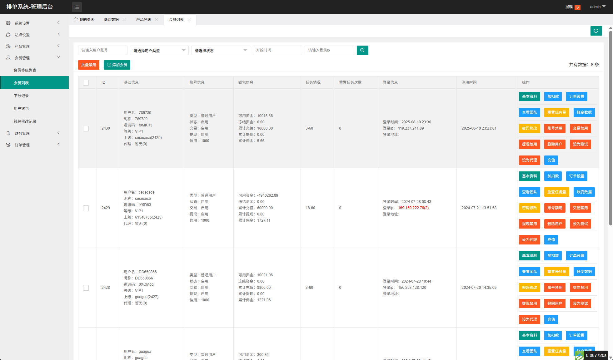Viewport: 613px width, 360px height.
Task: Click the magnifier search icon button
Action: tap(362, 50)
